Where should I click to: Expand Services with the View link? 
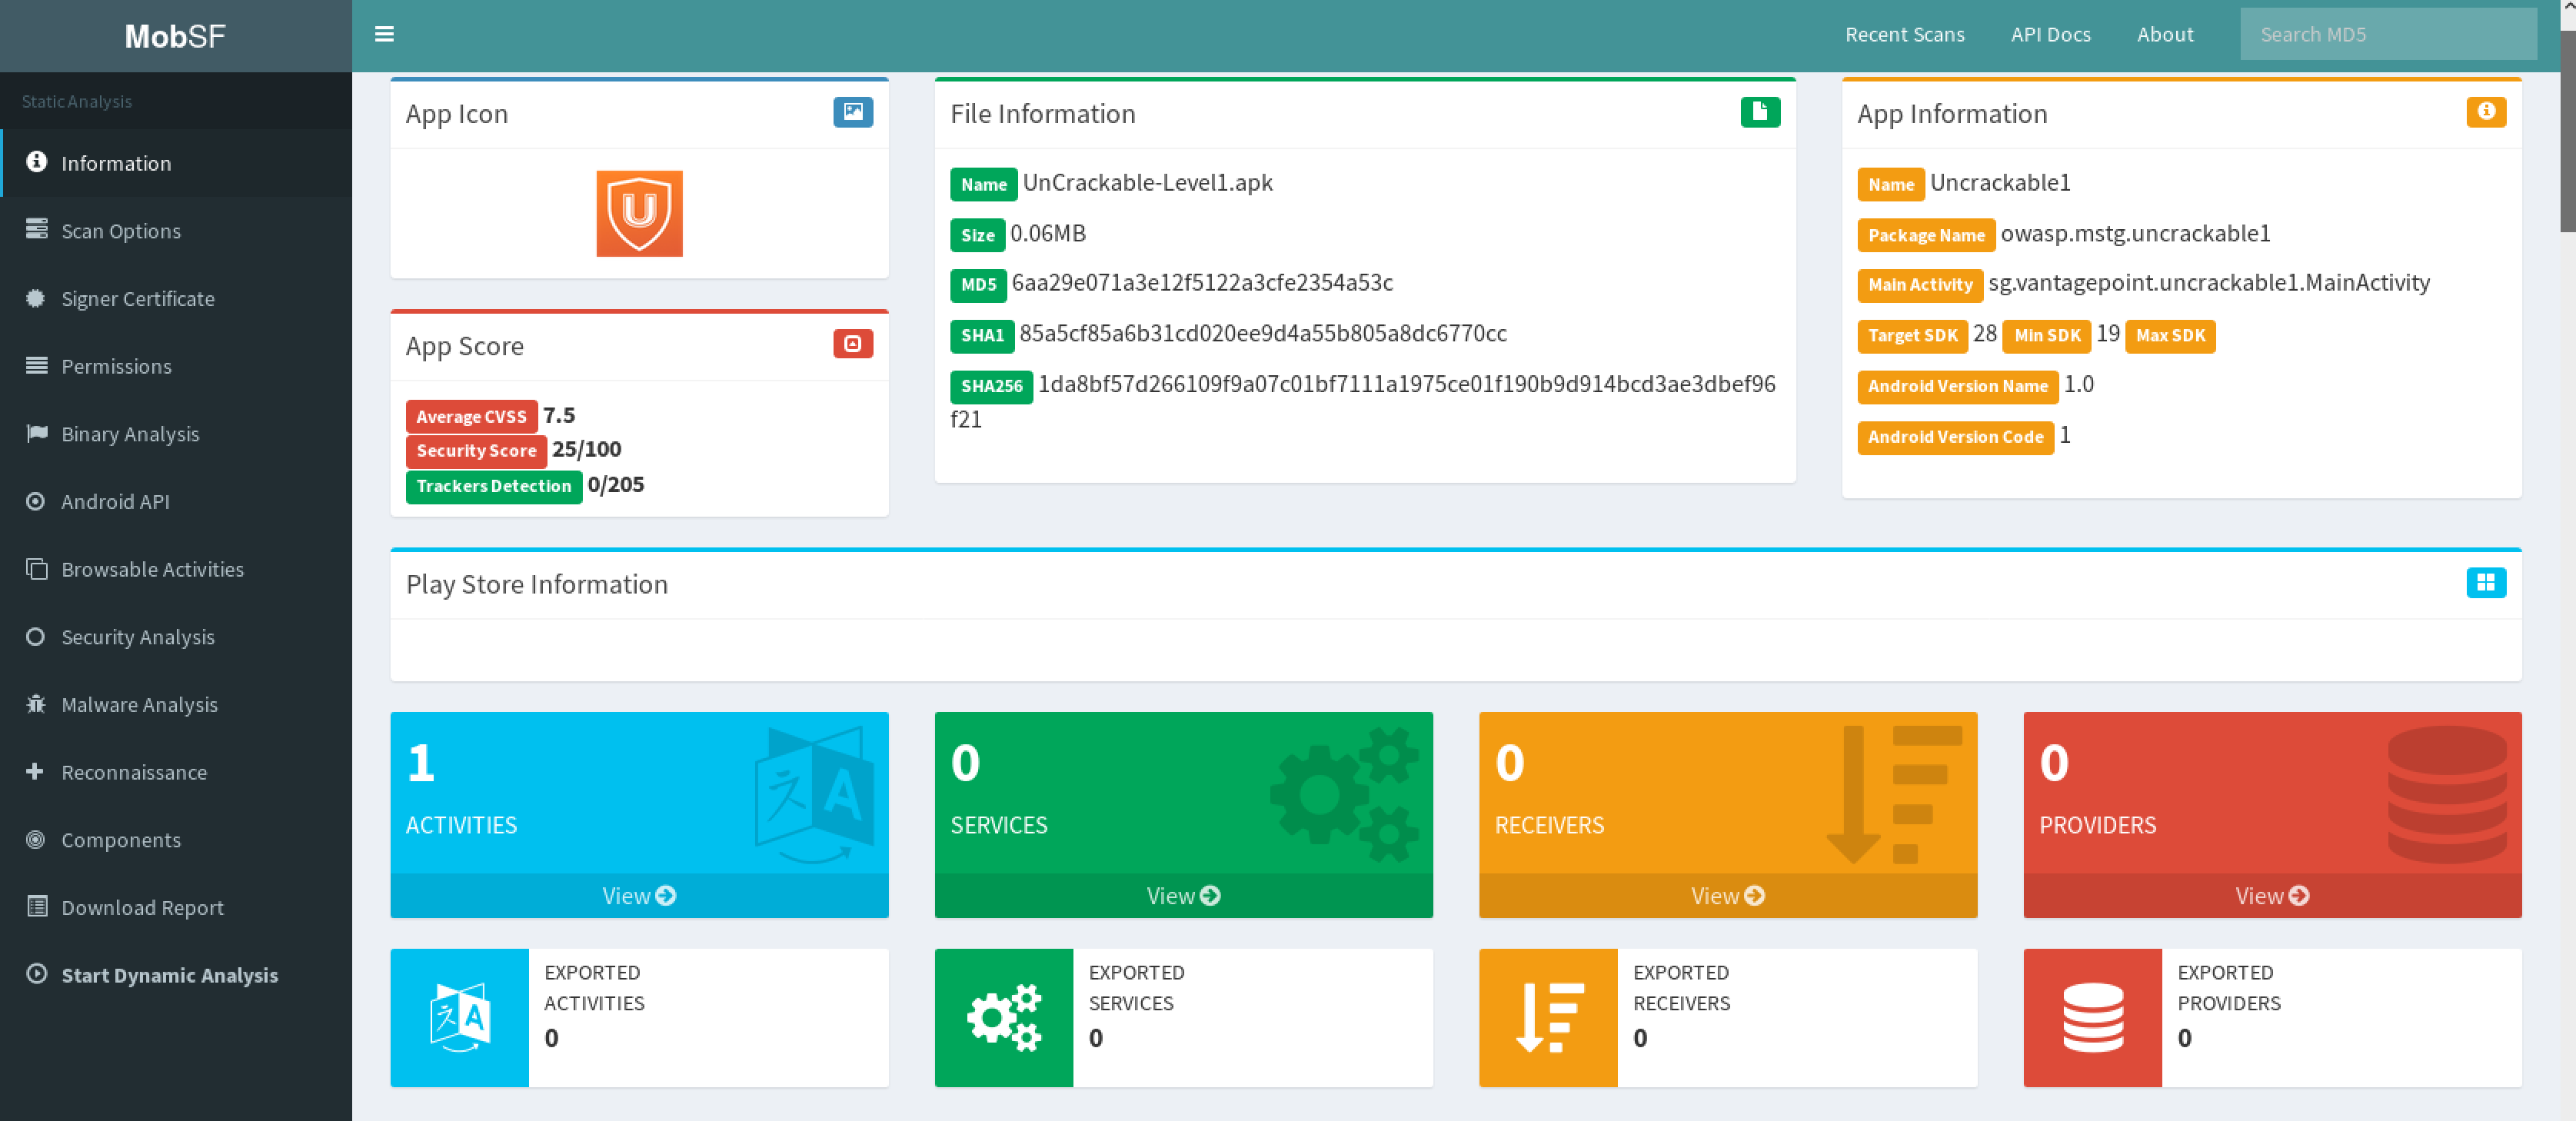1182,895
